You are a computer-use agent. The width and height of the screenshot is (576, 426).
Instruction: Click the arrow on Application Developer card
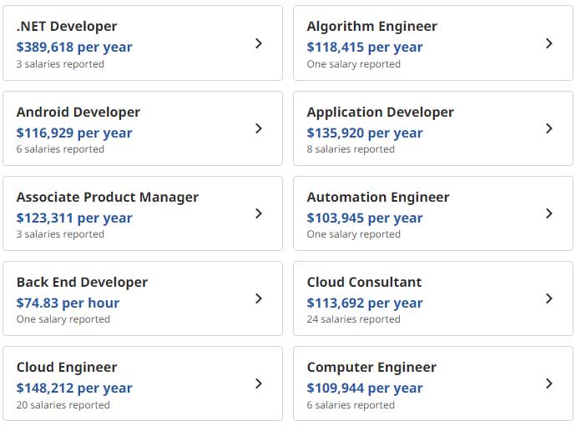tap(548, 128)
